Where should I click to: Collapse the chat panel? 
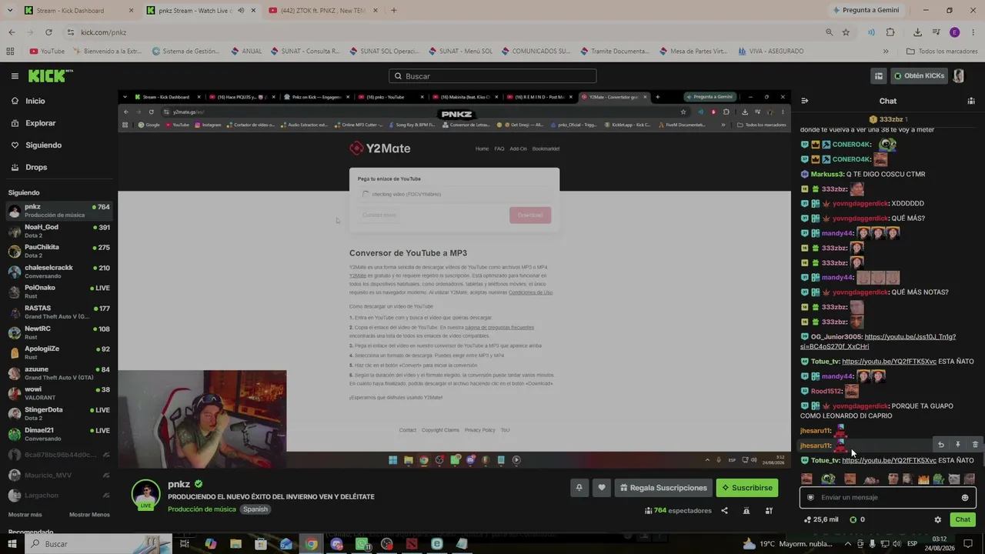[x=805, y=101]
